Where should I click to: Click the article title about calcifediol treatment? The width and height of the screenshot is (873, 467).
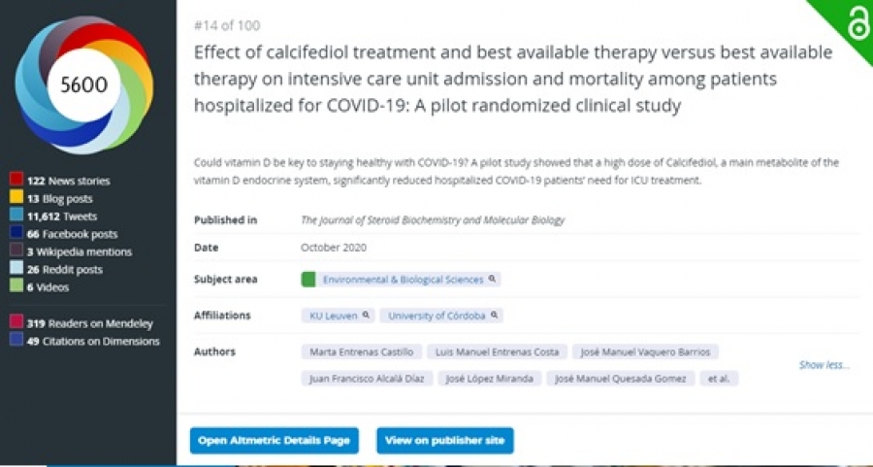(x=513, y=79)
